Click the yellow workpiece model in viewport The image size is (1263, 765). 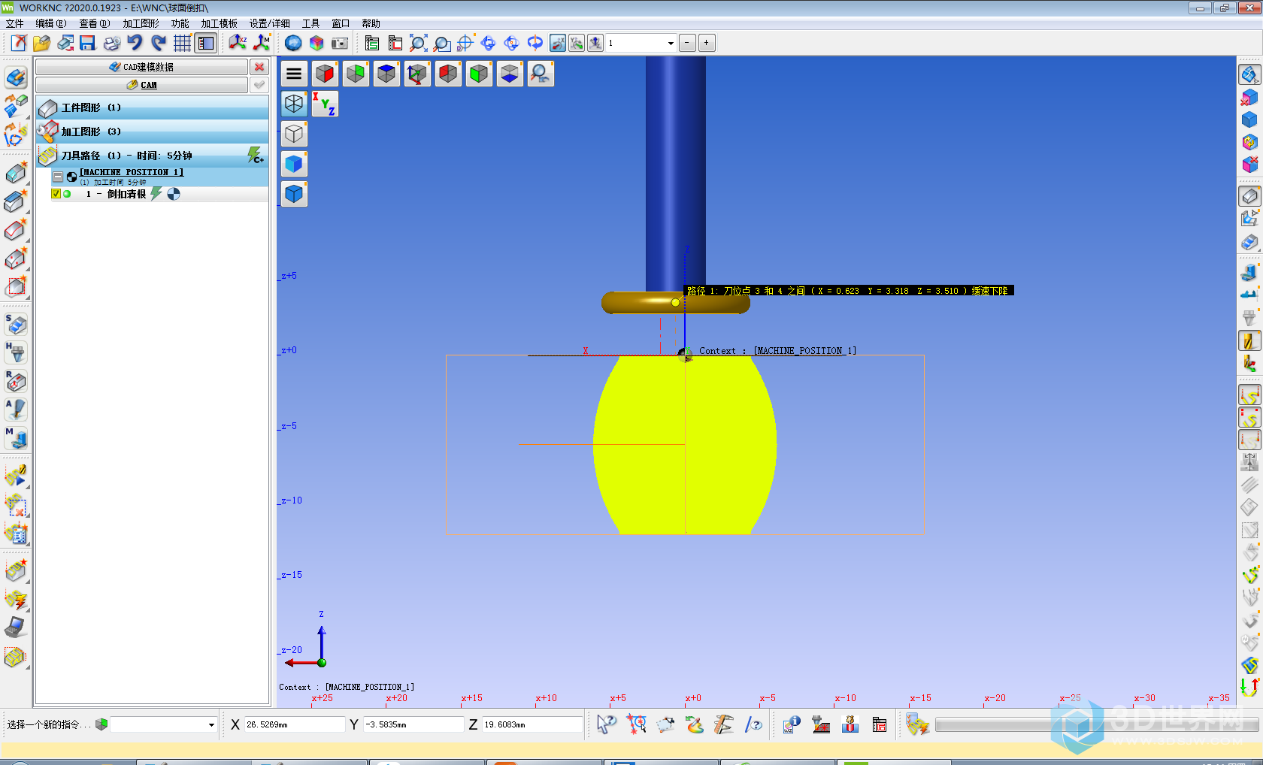(x=685, y=445)
